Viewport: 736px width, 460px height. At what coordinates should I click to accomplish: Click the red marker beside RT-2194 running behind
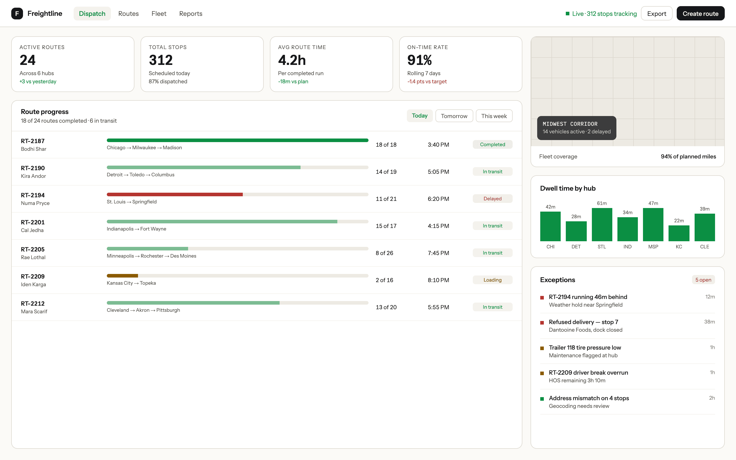click(542, 297)
